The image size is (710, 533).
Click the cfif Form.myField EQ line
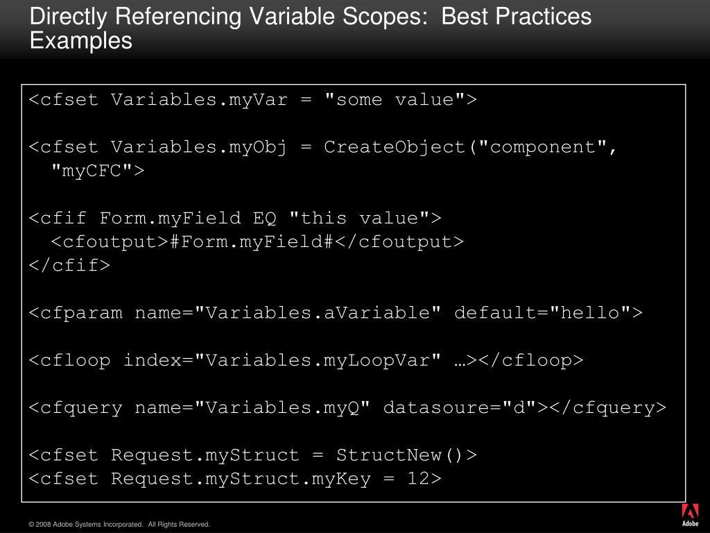pos(234,219)
